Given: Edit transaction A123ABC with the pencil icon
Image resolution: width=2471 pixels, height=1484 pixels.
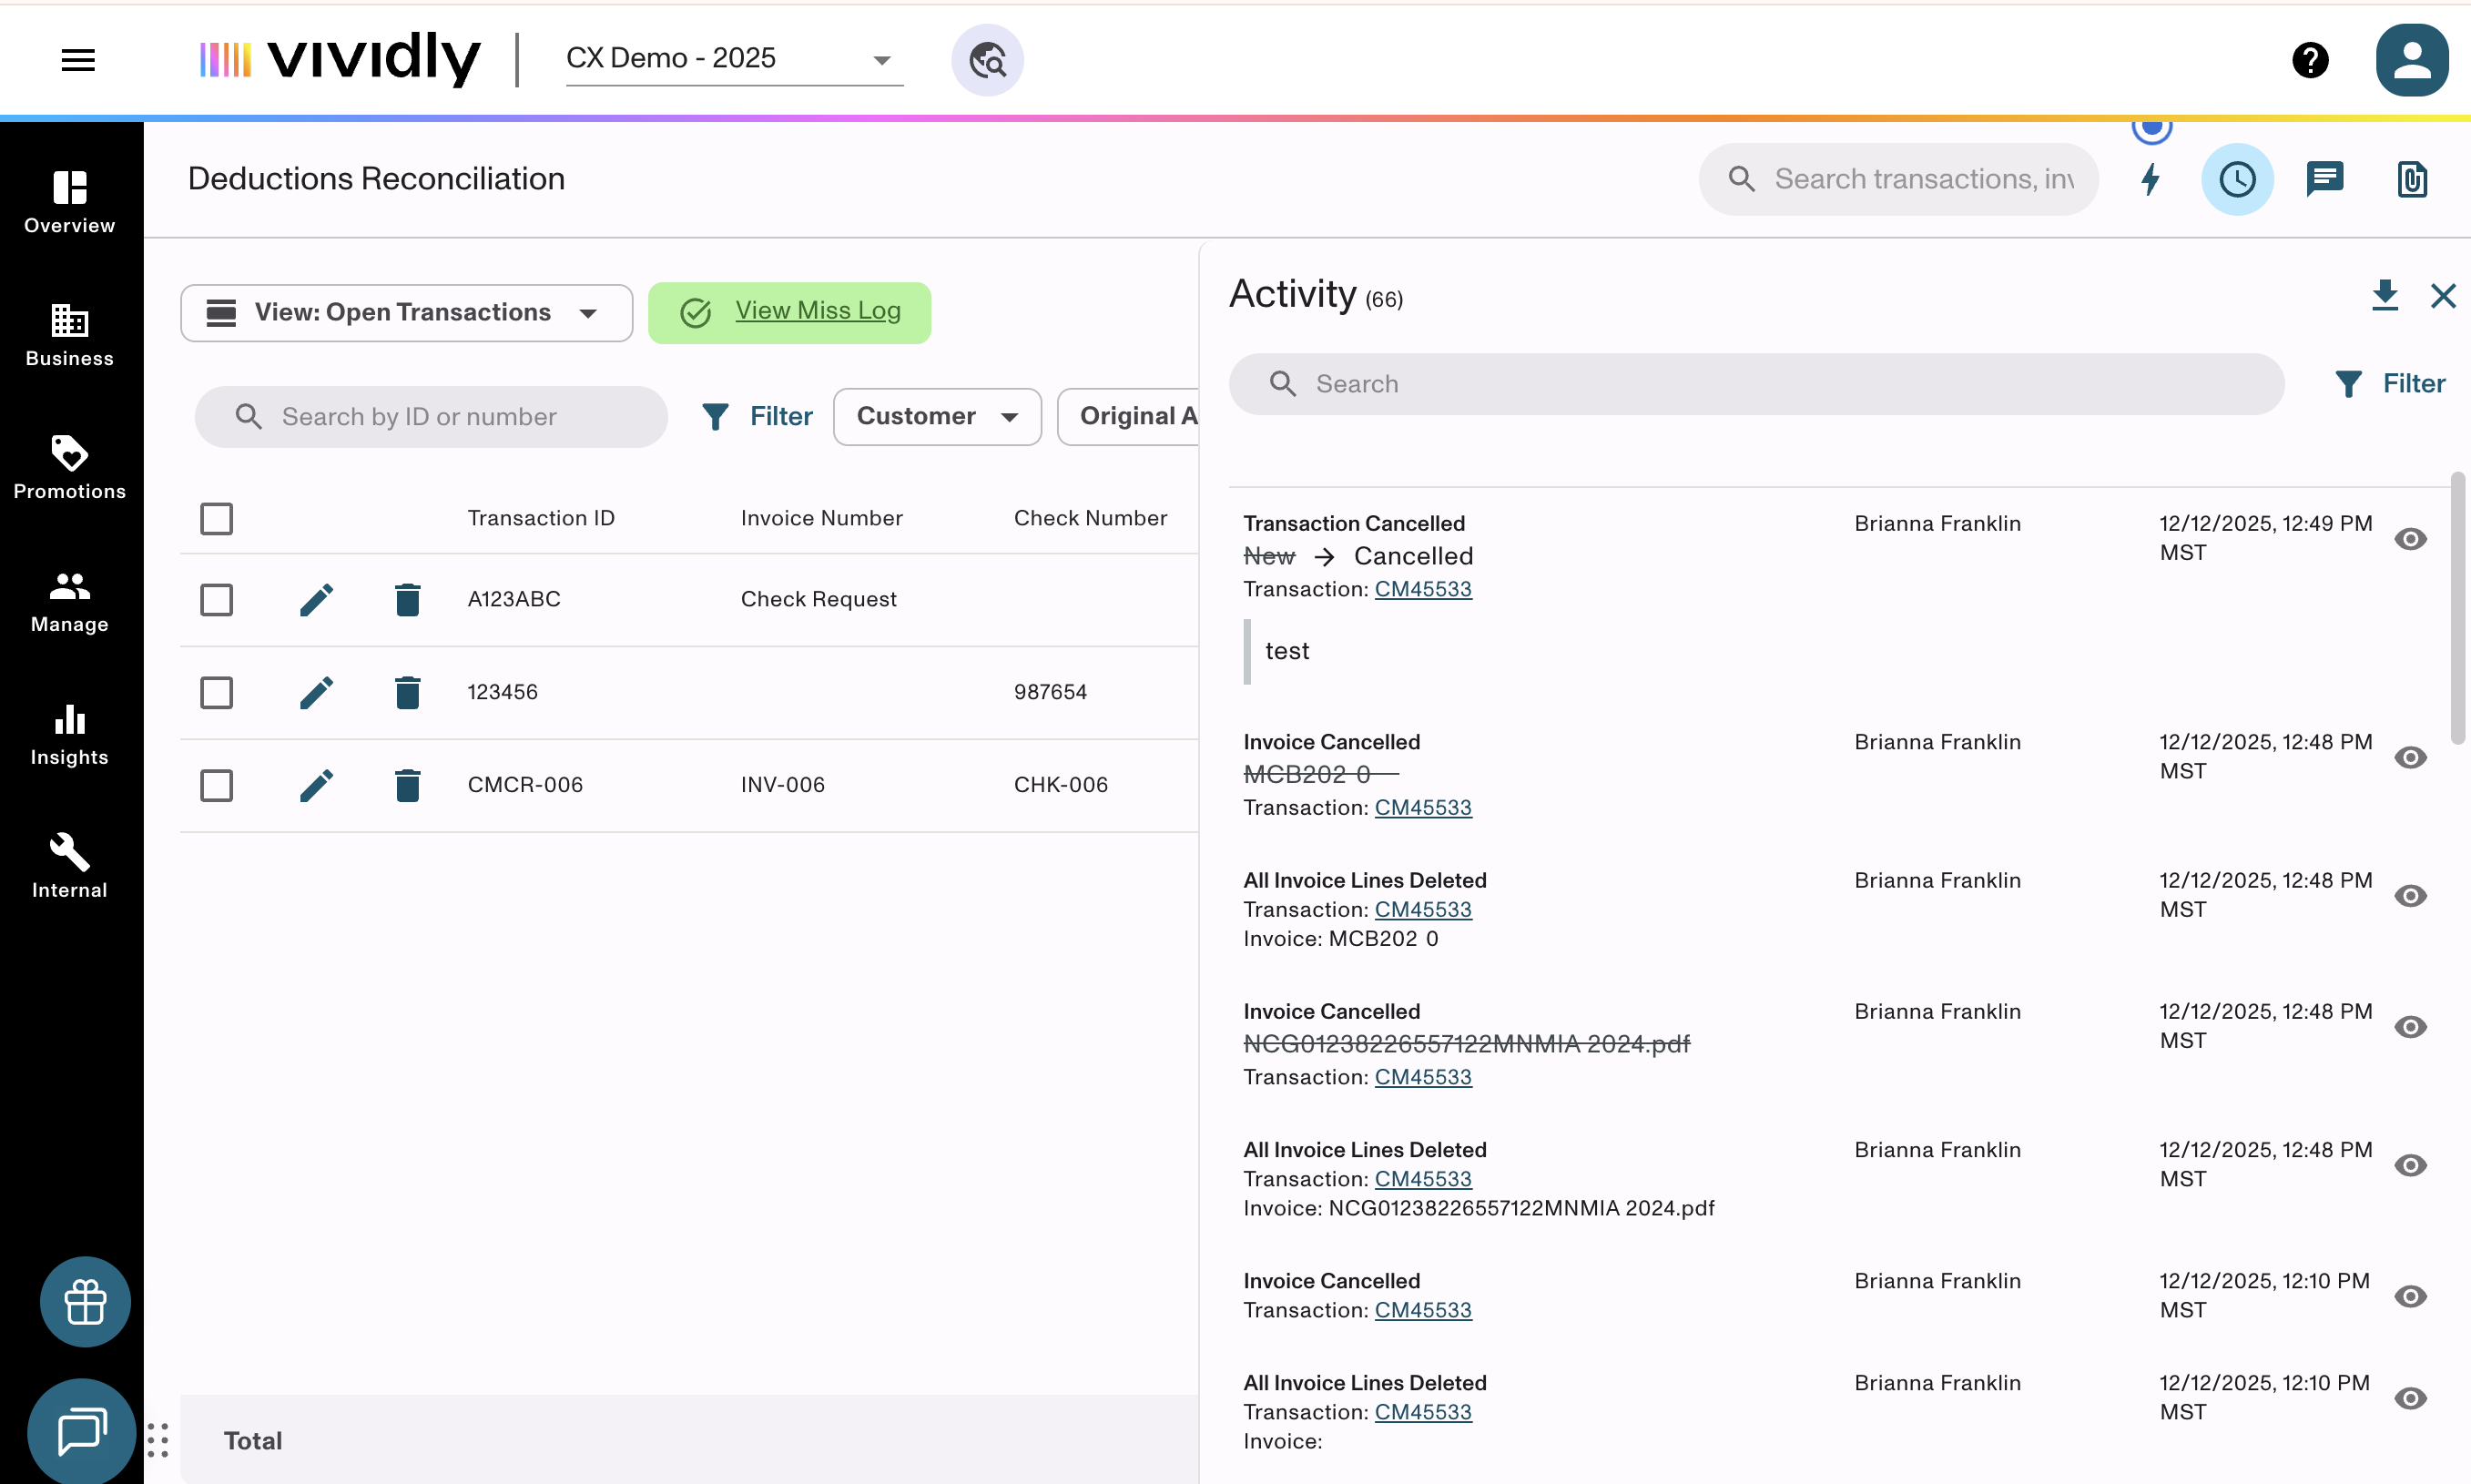Looking at the screenshot, I should coord(316,600).
